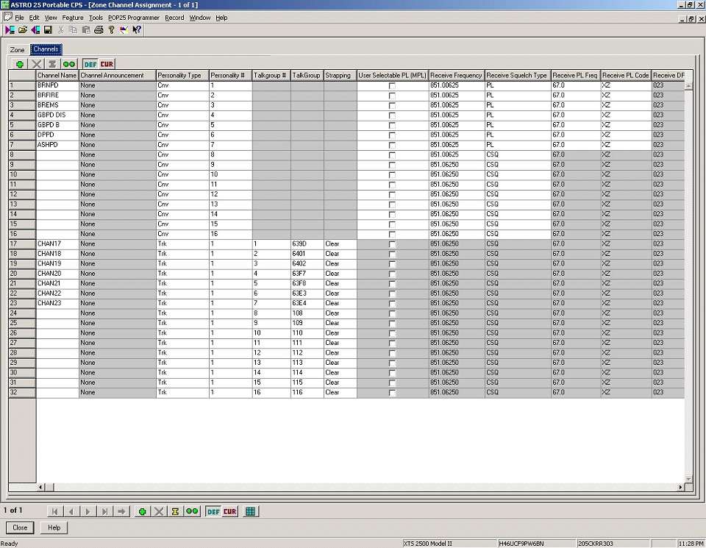Enable User Selectable PL for BRNPD channel
Viewport: 706px width, 548px height.
tap(392, 86)
